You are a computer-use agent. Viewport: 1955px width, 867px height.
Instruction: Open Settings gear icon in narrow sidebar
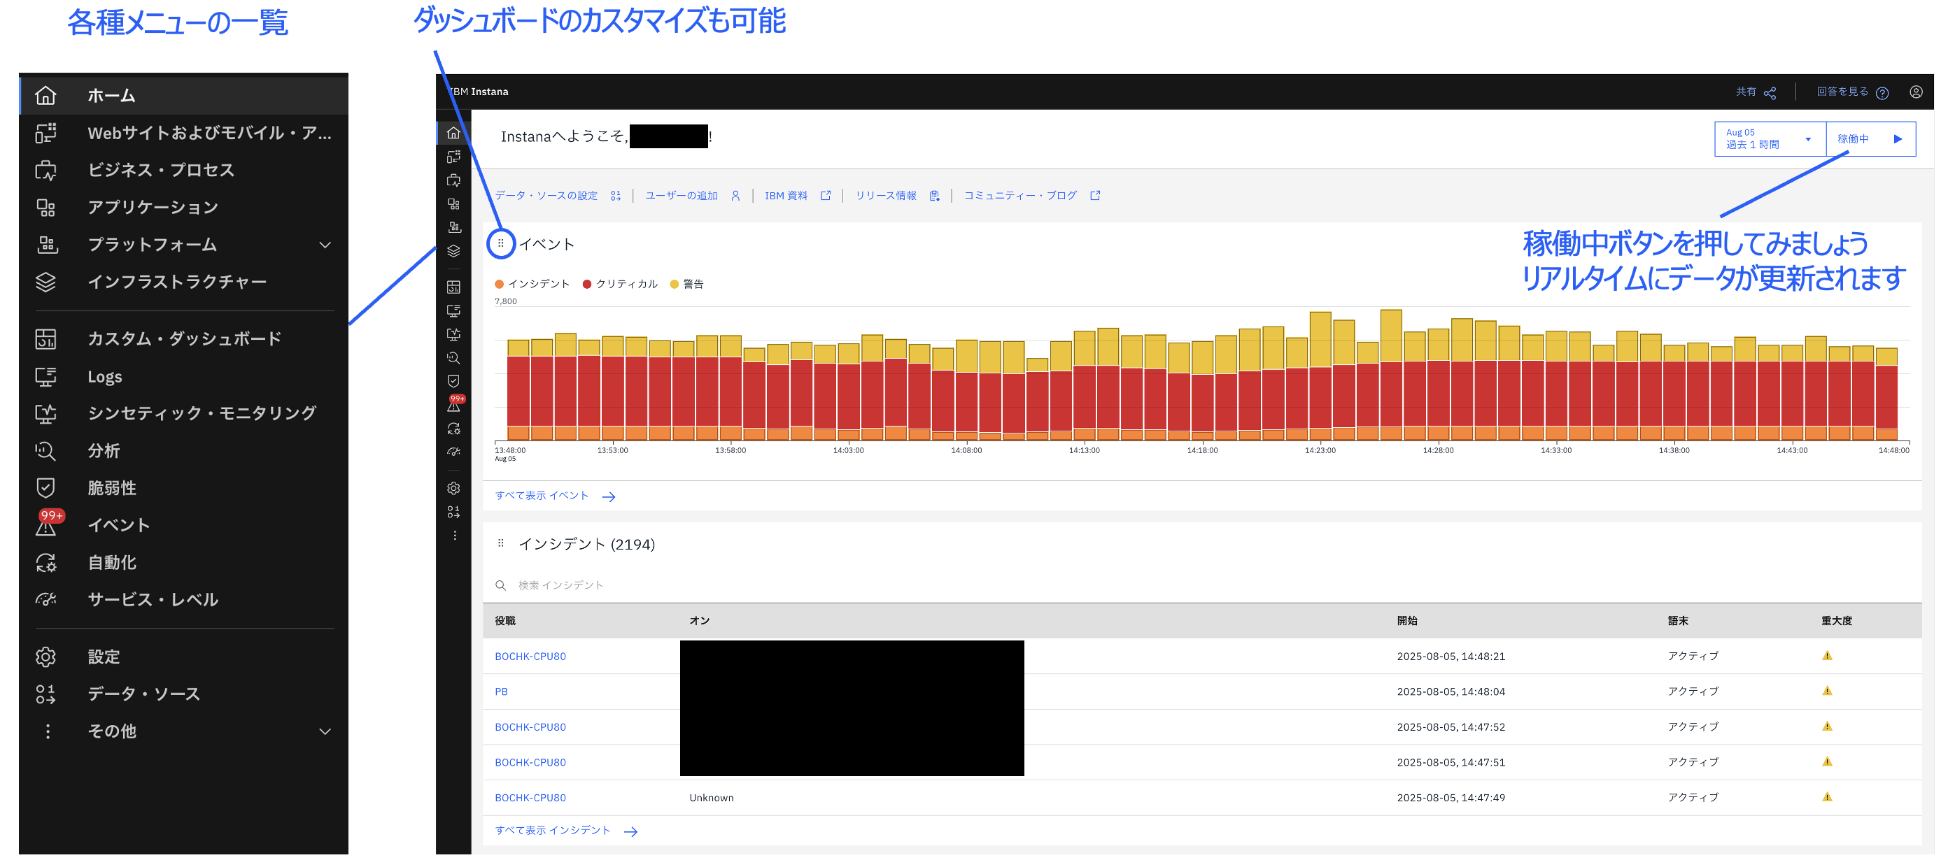coord(454,488)
